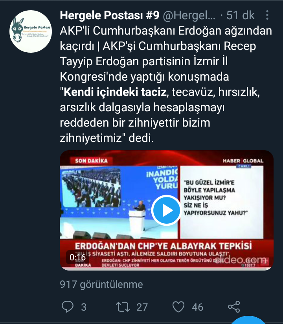The image size is (283, 324).
Task: Open the Hergele Postası profile avatar
Action: tap(31, 31)
